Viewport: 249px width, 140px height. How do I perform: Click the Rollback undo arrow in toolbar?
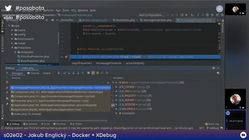[212, 15]
